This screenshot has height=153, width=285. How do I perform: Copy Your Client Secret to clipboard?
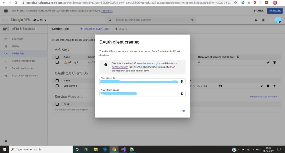[182, 93]
